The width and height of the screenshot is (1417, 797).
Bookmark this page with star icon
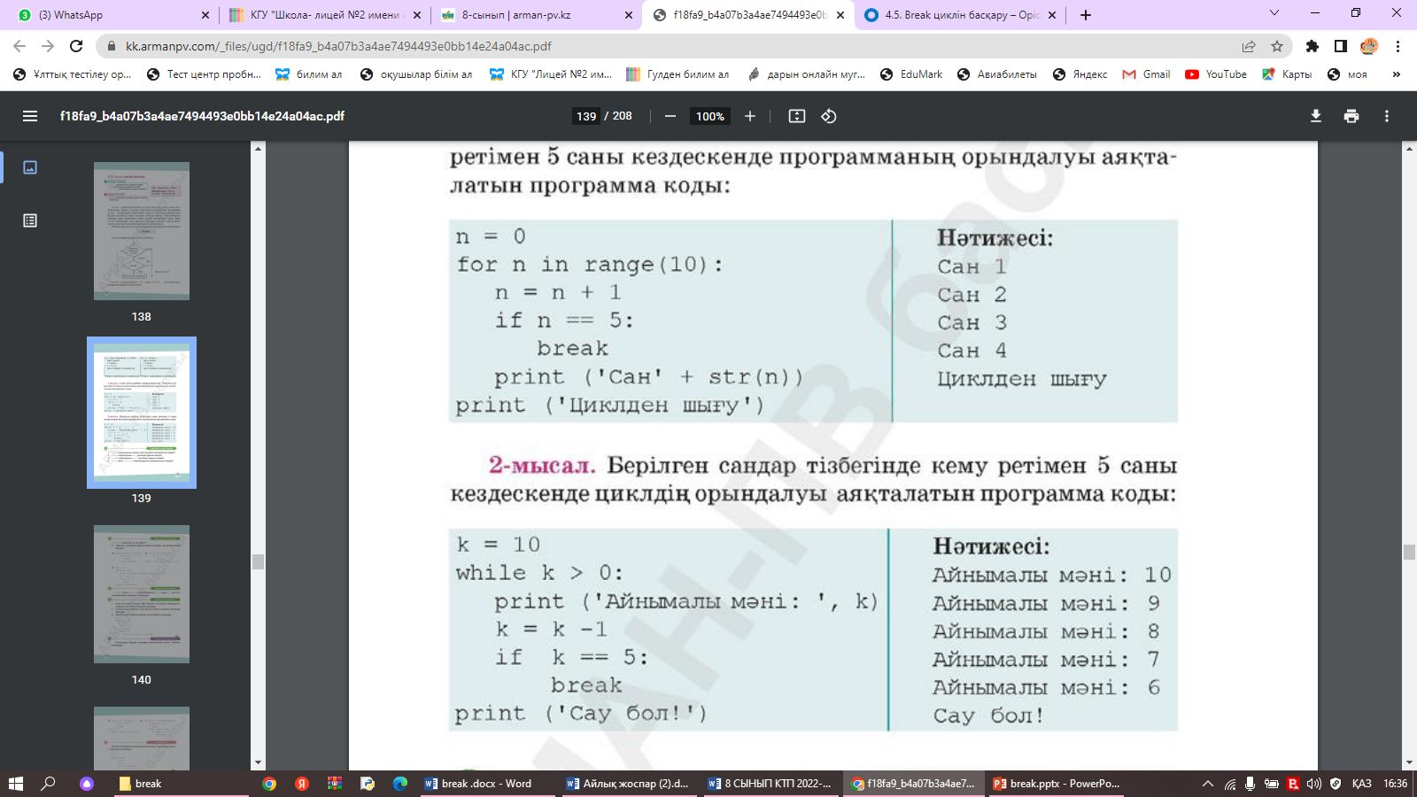(1277, 46)
